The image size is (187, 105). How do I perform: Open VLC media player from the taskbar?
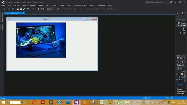pyautogui.click(x=85, y=102)
